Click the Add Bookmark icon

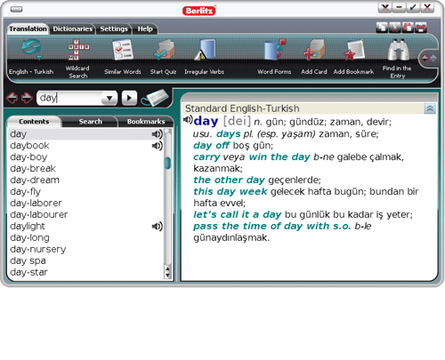click(x=353, y=50)
